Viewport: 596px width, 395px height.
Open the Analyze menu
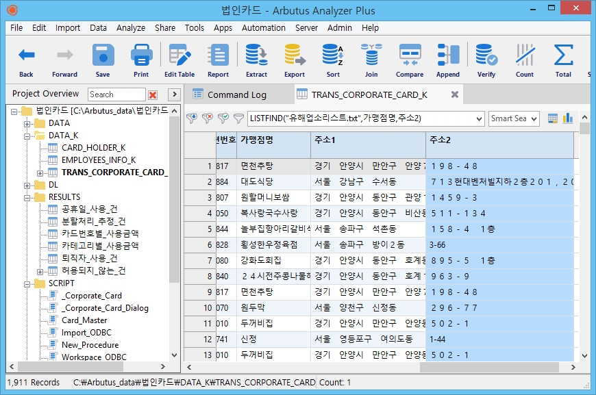tap(130, 28)
